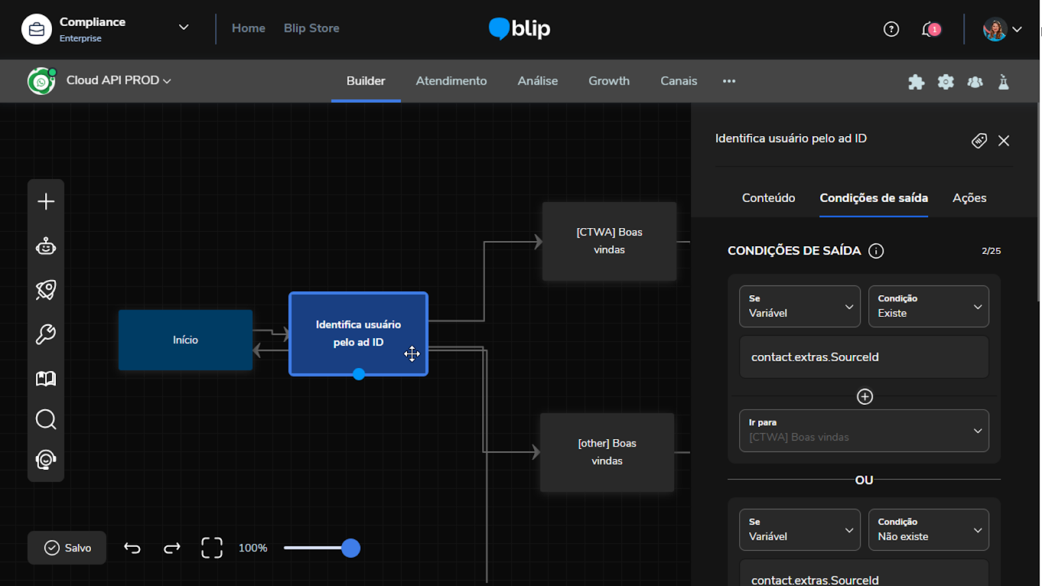Click the Salvo saved button
The width and height of the screenshot is (1042, 586).
67,548
